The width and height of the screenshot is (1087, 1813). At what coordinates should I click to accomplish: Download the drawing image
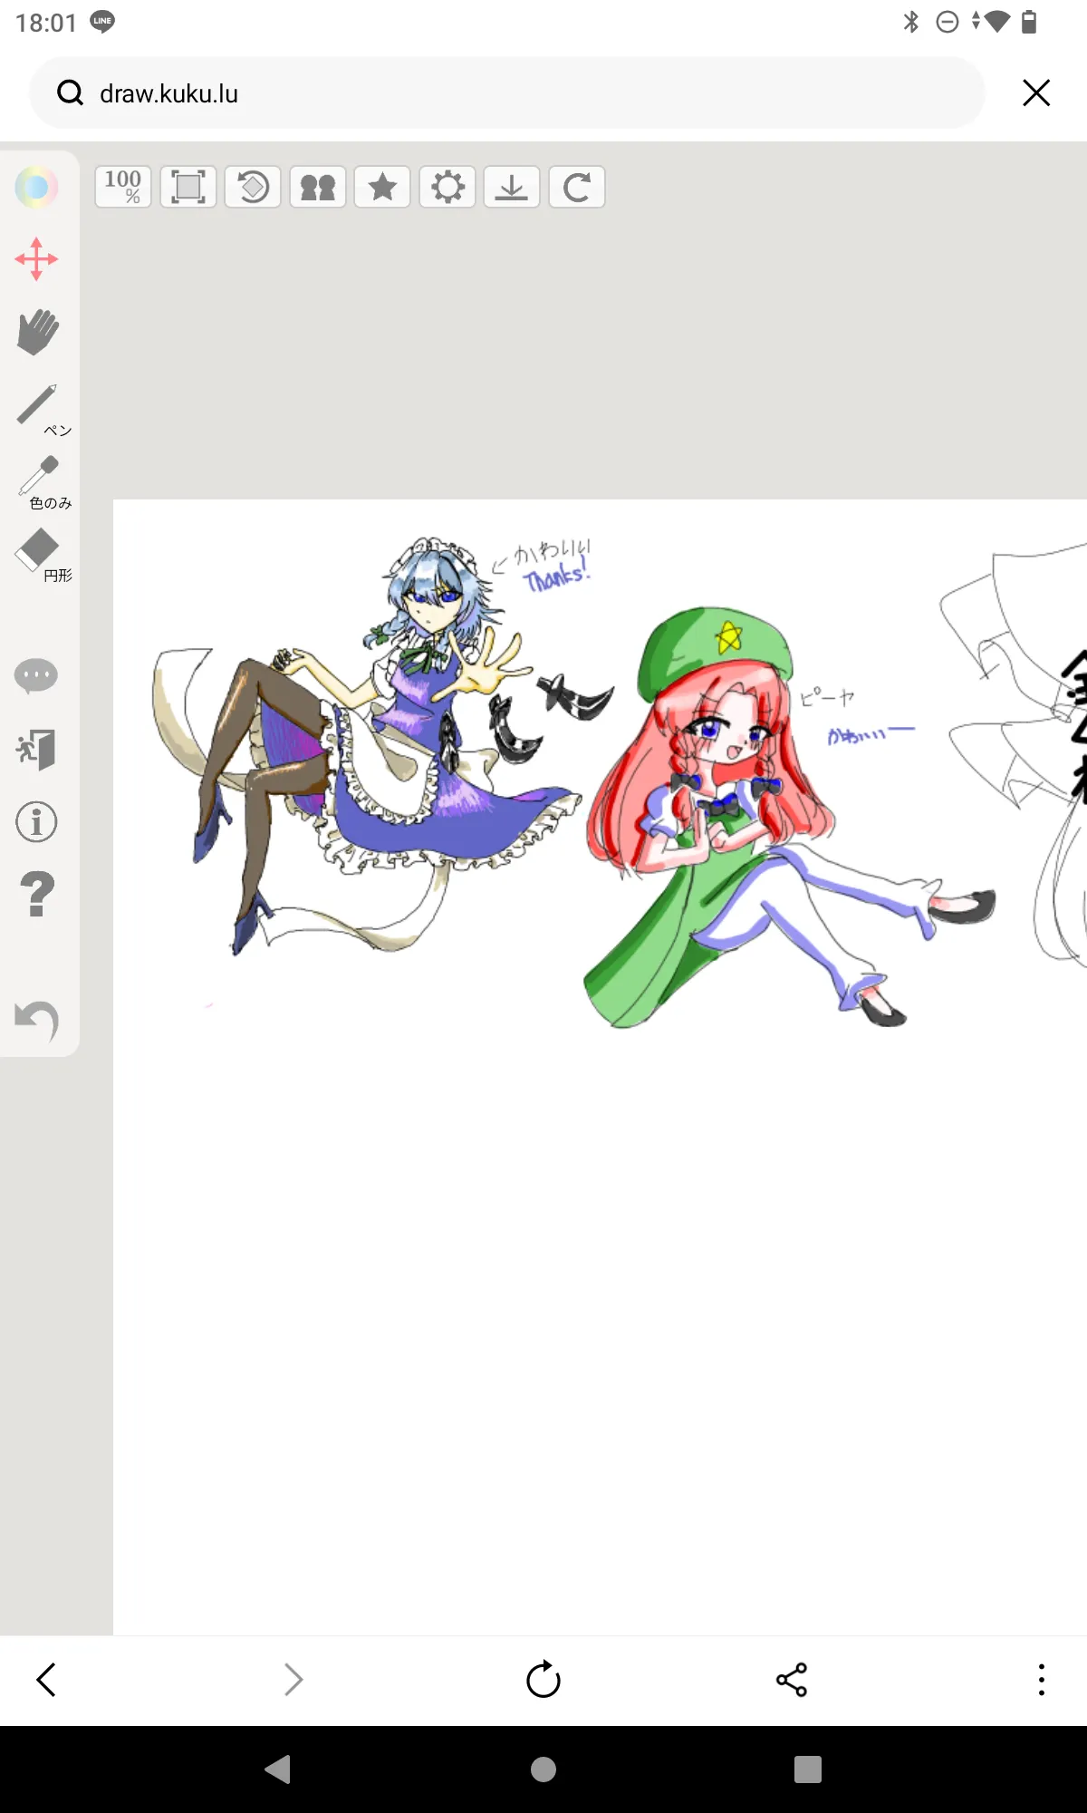pos(512,187)
